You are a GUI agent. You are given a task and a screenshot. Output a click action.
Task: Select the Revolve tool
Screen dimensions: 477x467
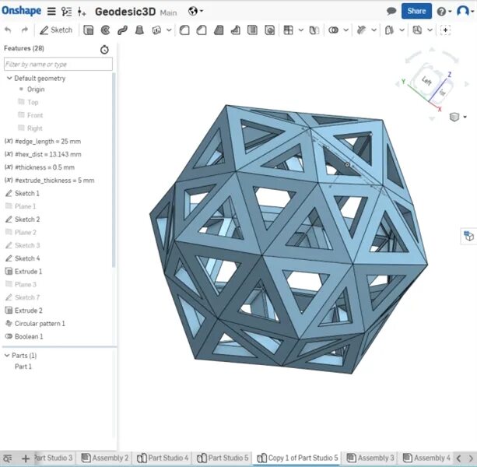(x=105, y=30)
